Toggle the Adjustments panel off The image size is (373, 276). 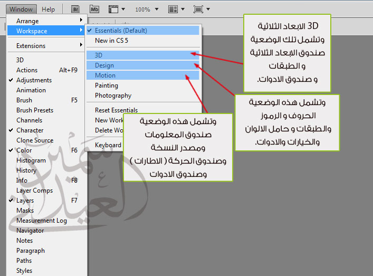46,80
